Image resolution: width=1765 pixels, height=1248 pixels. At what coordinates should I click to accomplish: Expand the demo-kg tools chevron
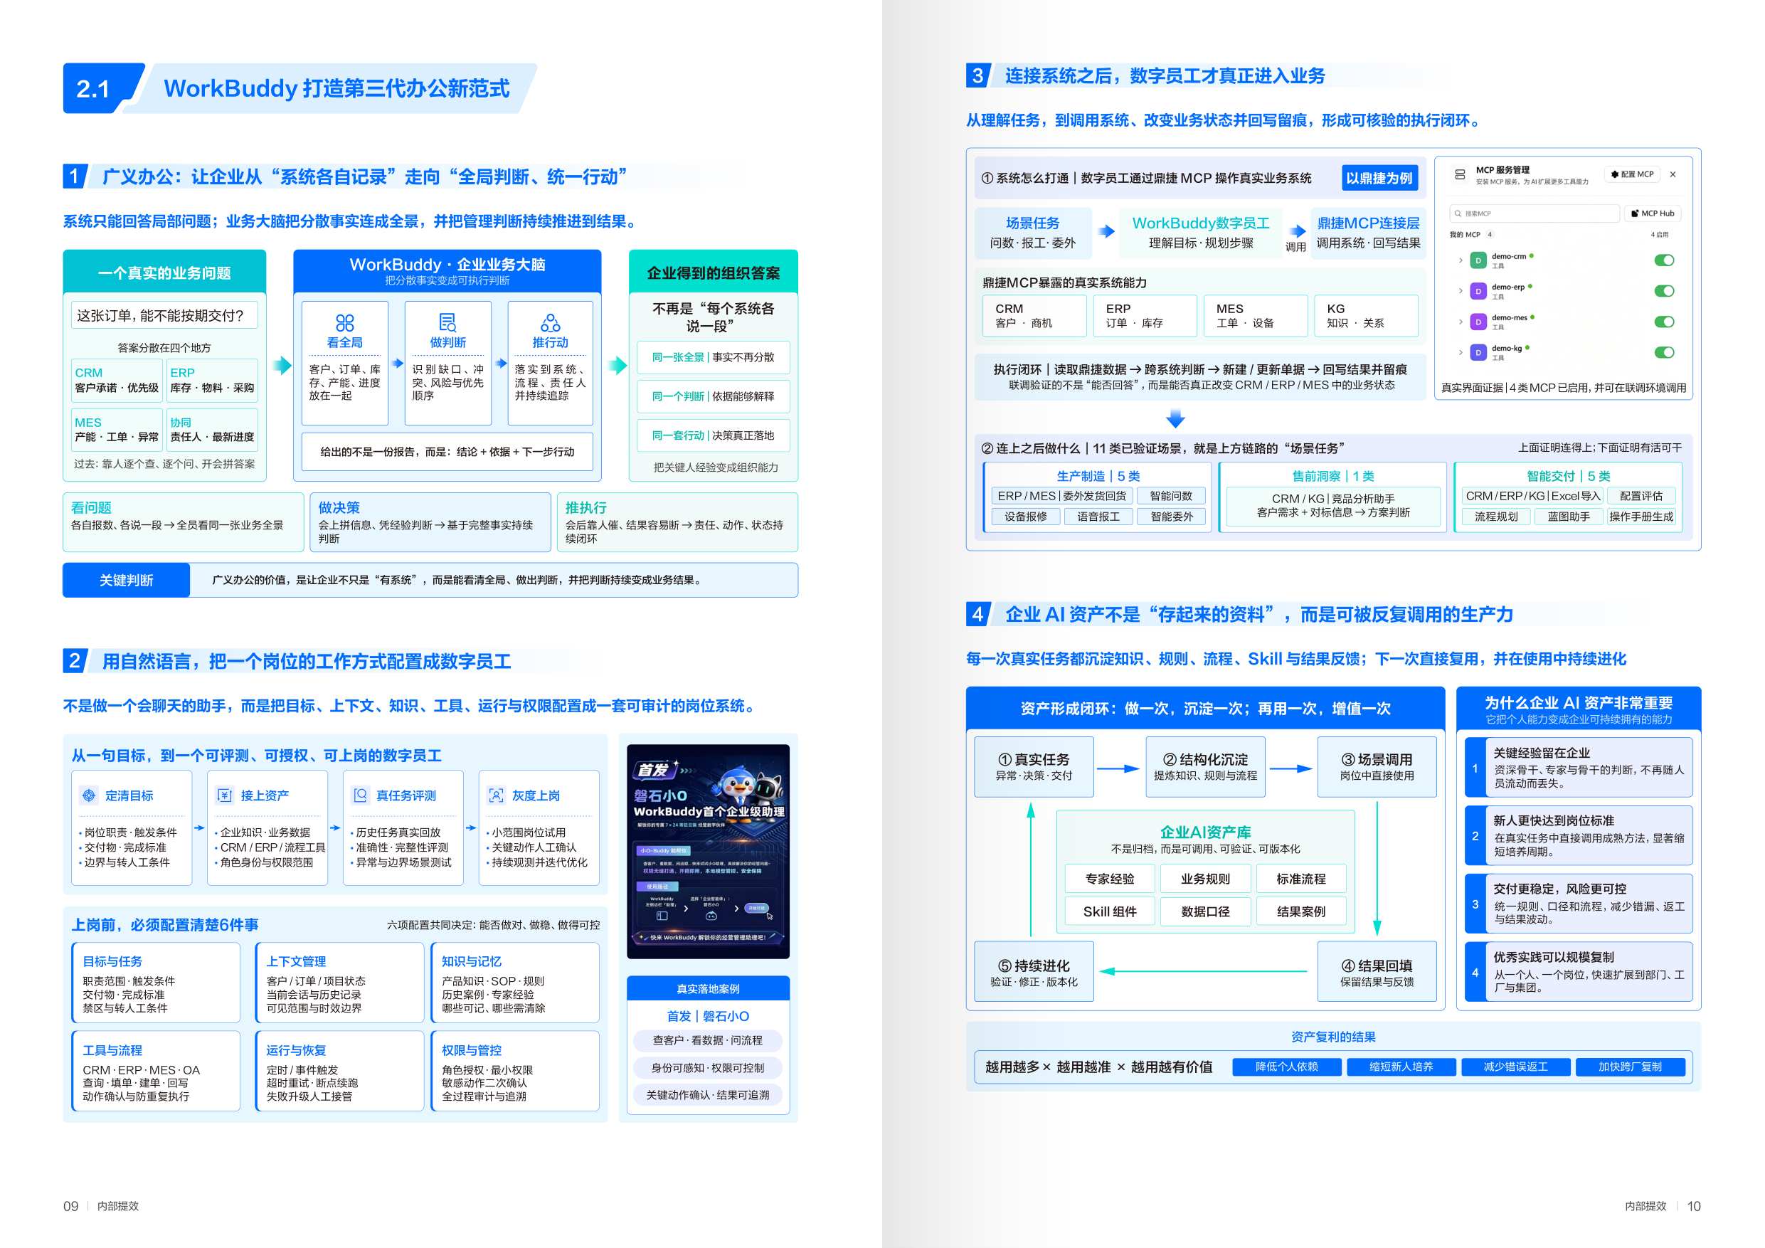click(1460, 353)
